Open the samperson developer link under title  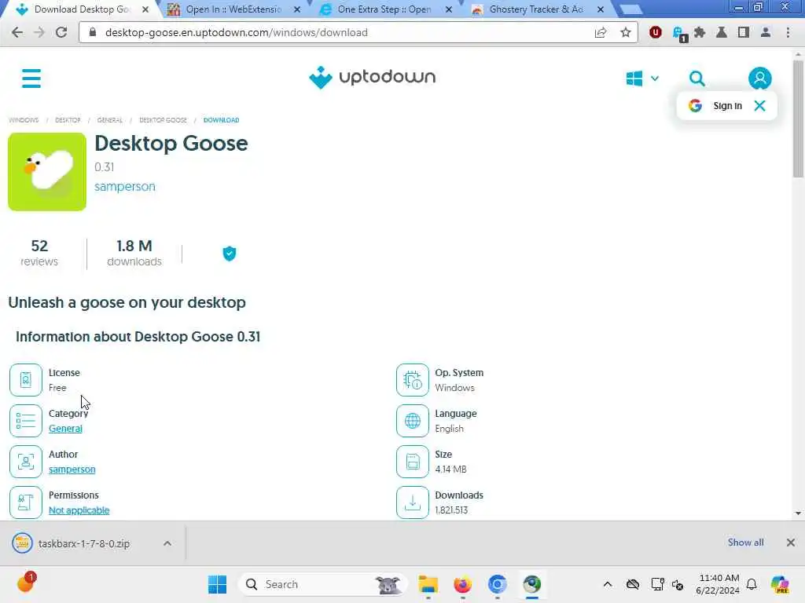tap(125, 187)
